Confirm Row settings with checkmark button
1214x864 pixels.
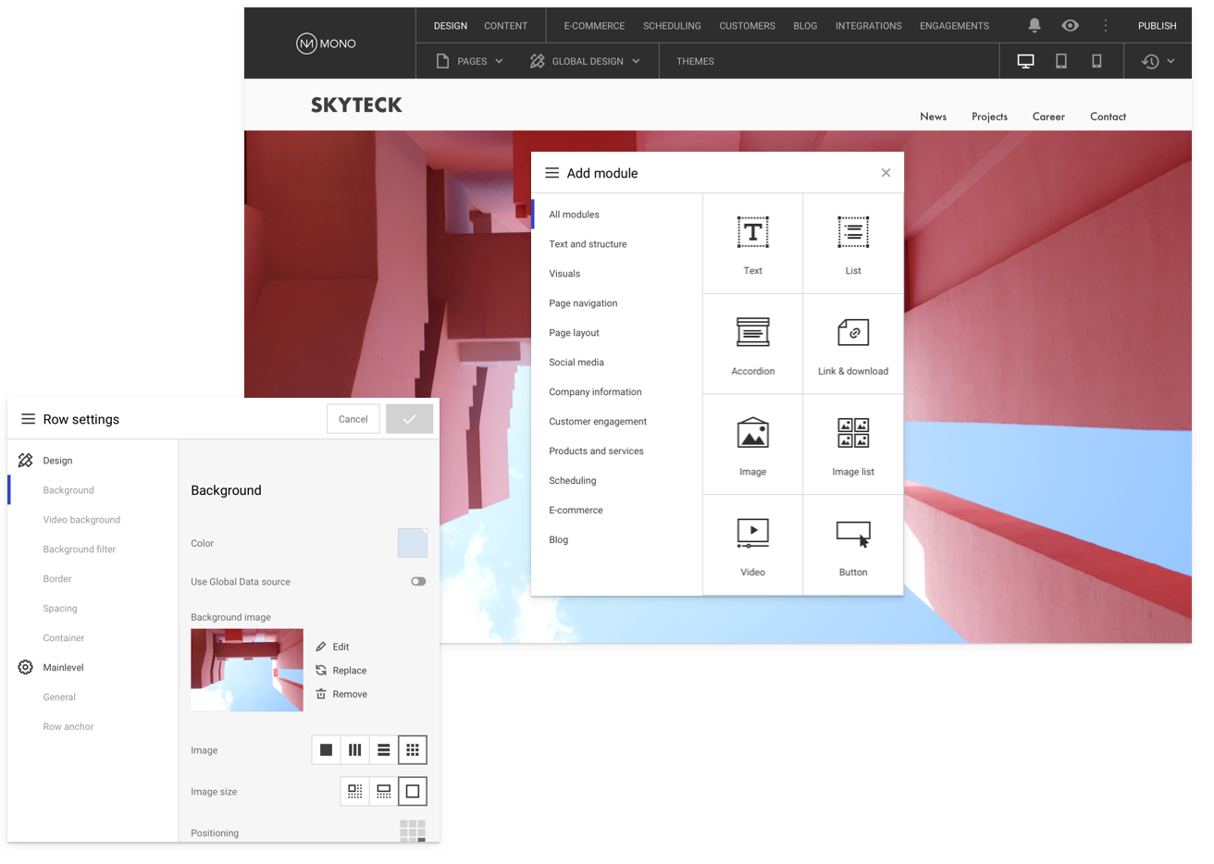(409, 419)
